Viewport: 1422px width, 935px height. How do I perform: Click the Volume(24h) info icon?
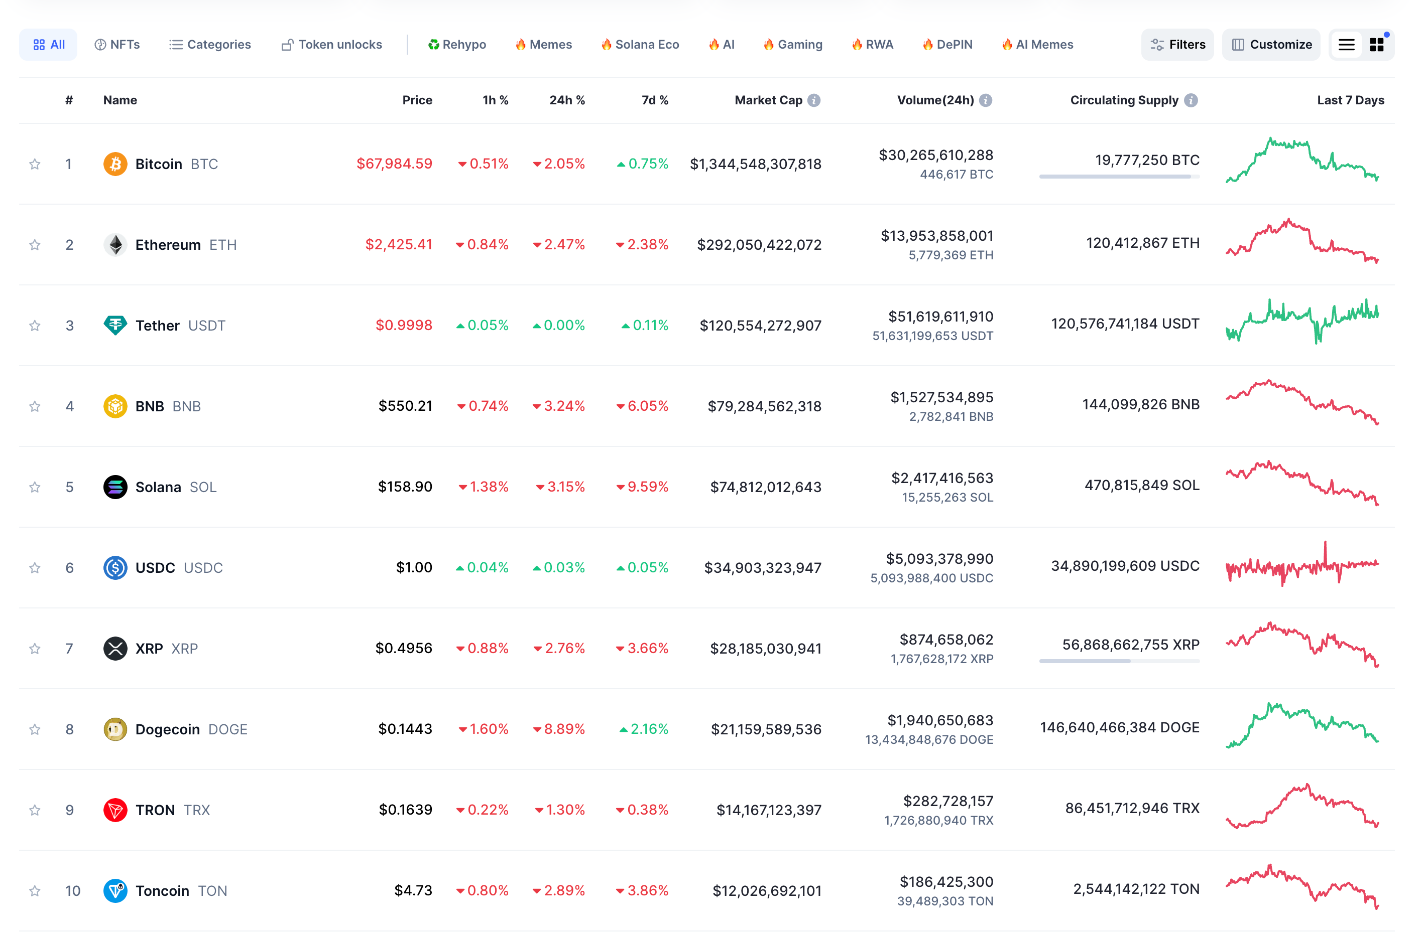pyautogui.click(x=986, y=100)
